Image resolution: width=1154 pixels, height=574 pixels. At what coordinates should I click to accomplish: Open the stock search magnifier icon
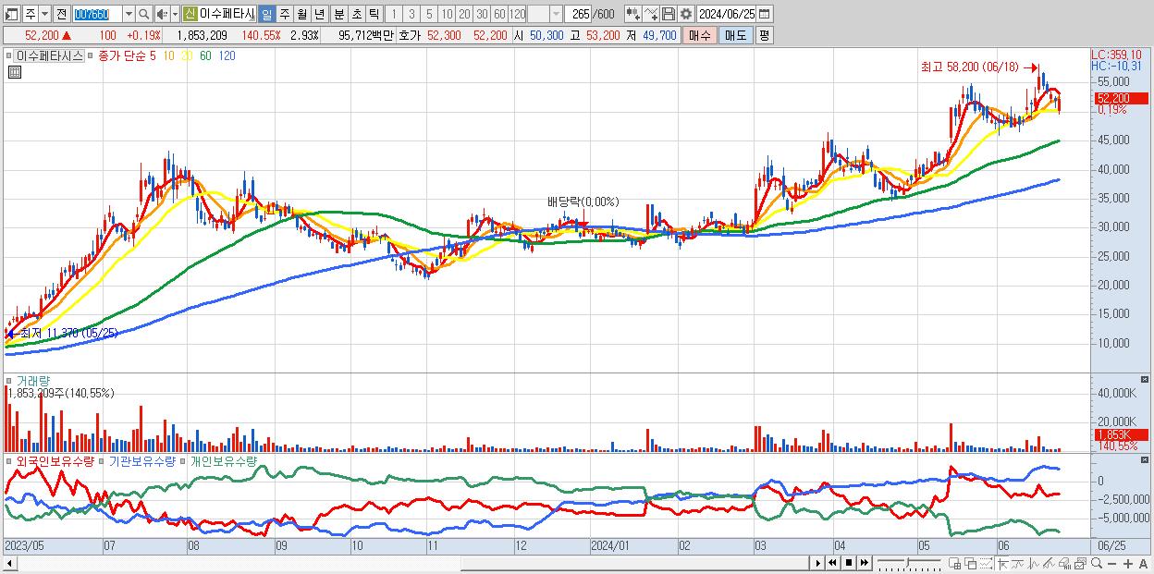click(x=143, y=14)
